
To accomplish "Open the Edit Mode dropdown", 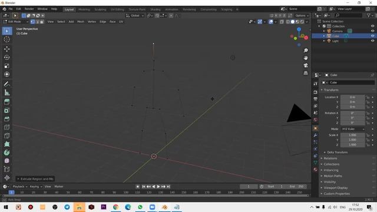I will pyautogui.click(x=16, y=22).
